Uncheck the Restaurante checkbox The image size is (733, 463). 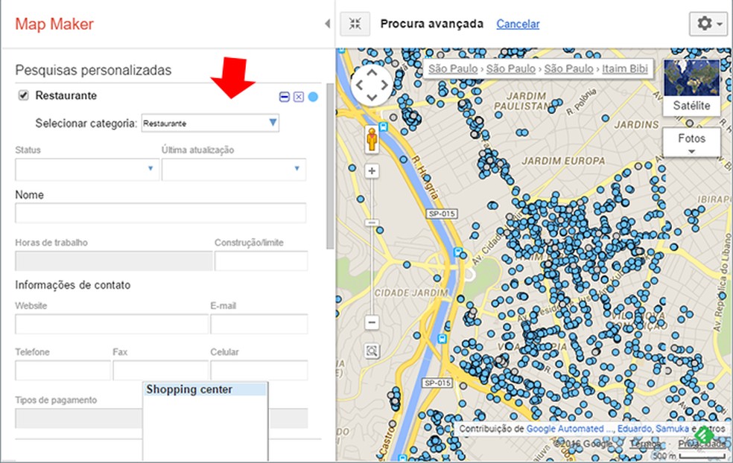(x=23, y=95)
